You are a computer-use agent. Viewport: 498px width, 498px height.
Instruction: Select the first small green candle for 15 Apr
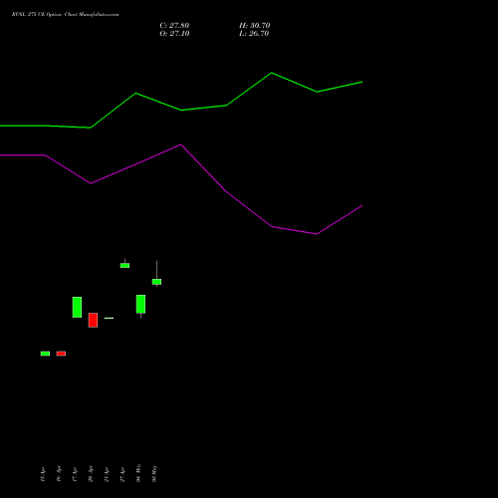coord(45,354)
